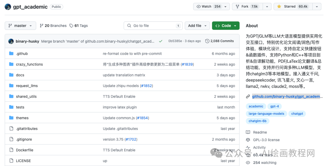Open the themes folder
Screen dimensions: 325x166
pos(22,118)
